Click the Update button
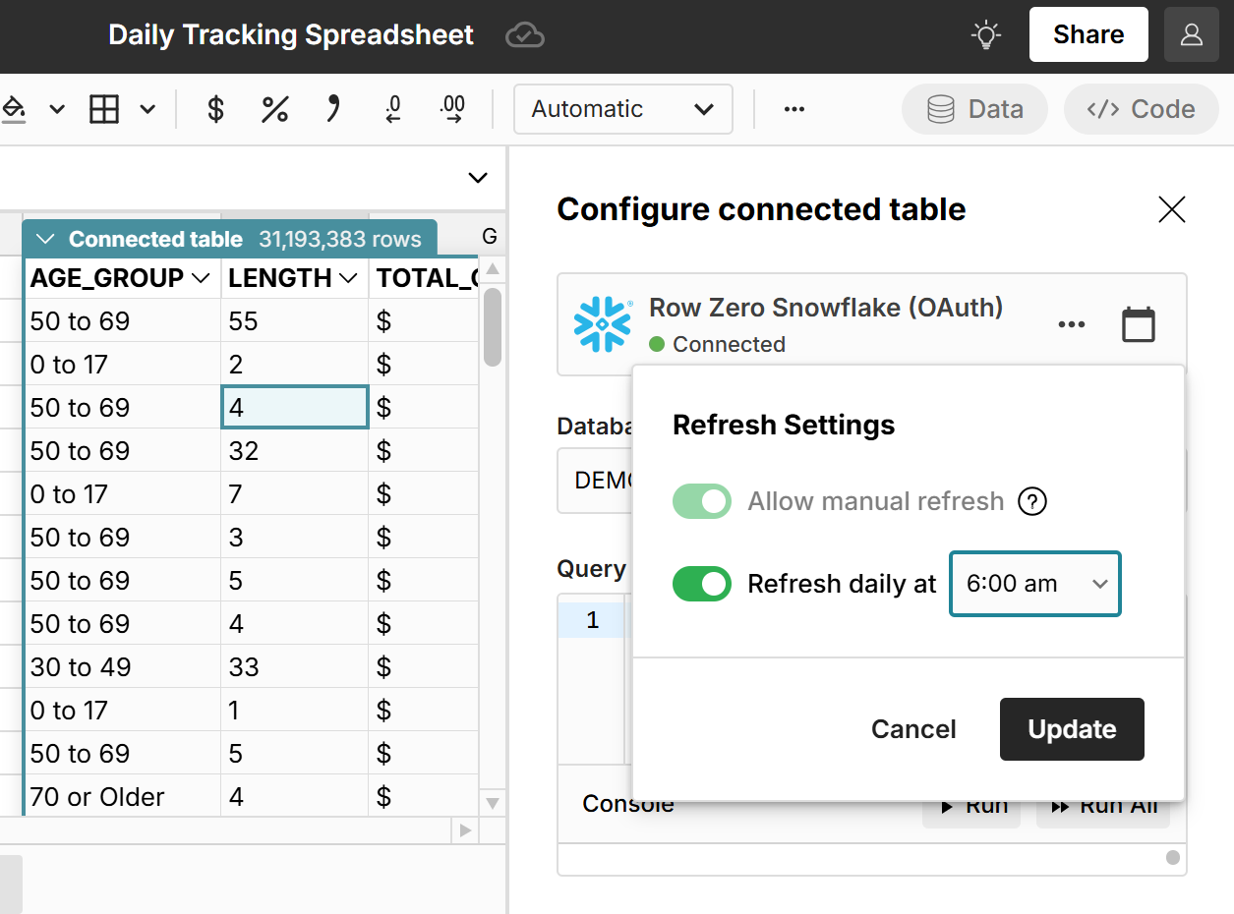The height and width of the screenshot is (914, 1234). tap(1072, 729)
